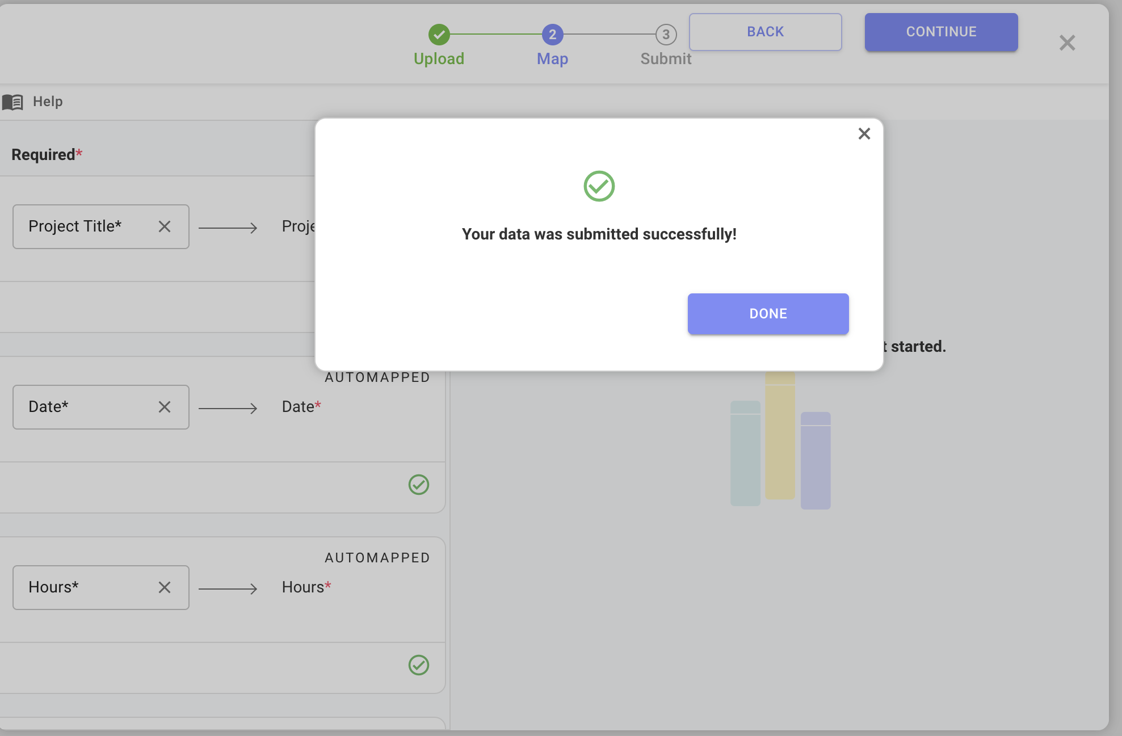This screenshot has height=736, width=1122.
Task: Click the BACK button
Action: tap(765, 32)
